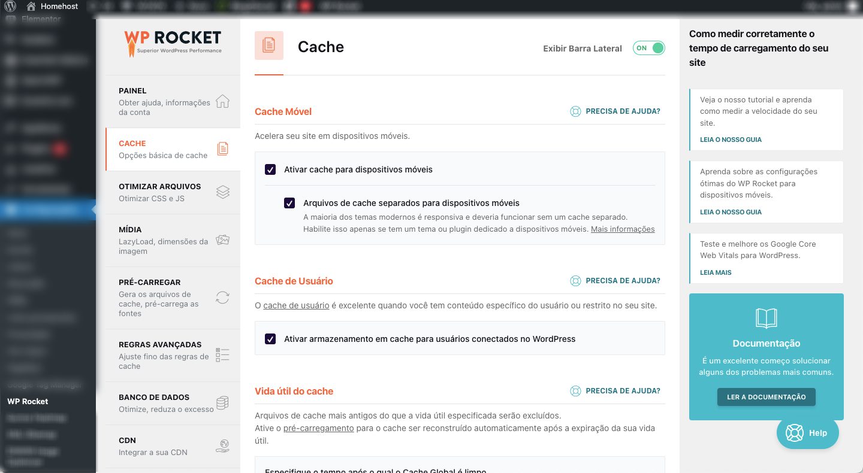Open the Help chat button
This screenshot has height=473, width=863.
point(808,433)
